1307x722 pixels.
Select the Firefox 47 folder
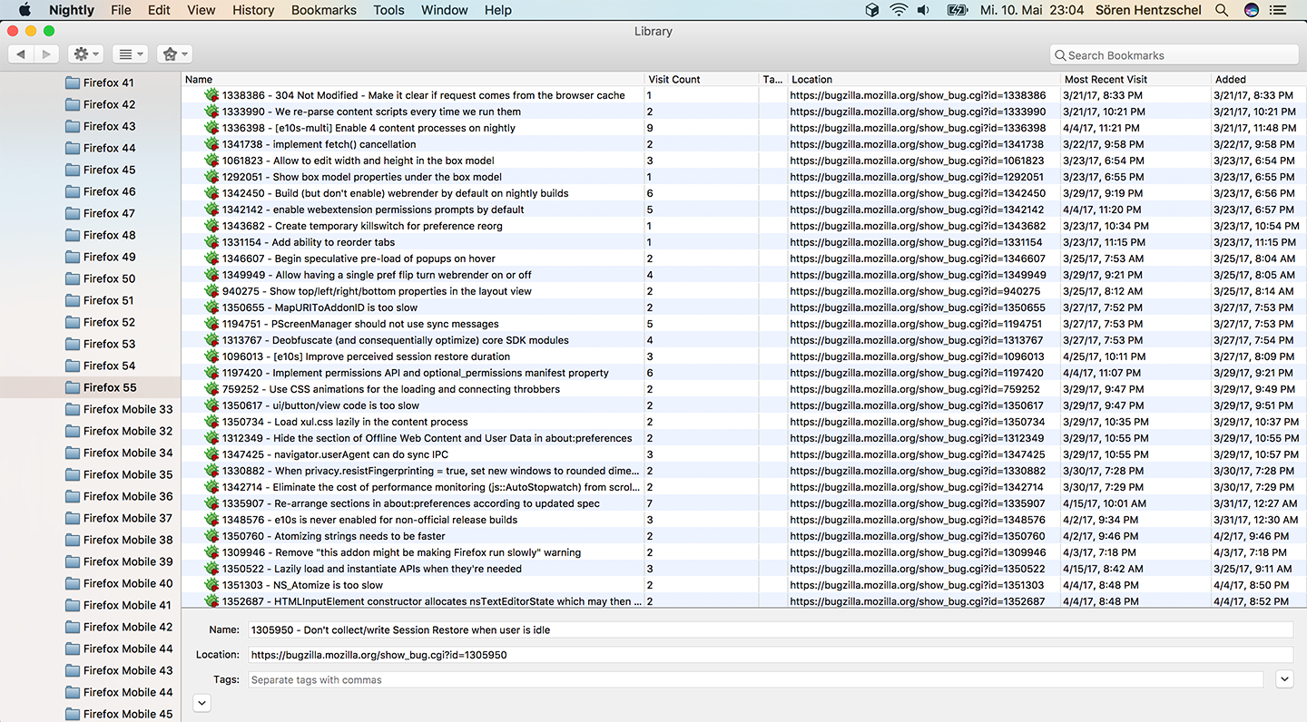point(109,213)
